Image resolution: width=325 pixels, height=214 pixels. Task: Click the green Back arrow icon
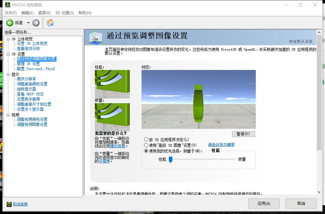click(9, 22)
